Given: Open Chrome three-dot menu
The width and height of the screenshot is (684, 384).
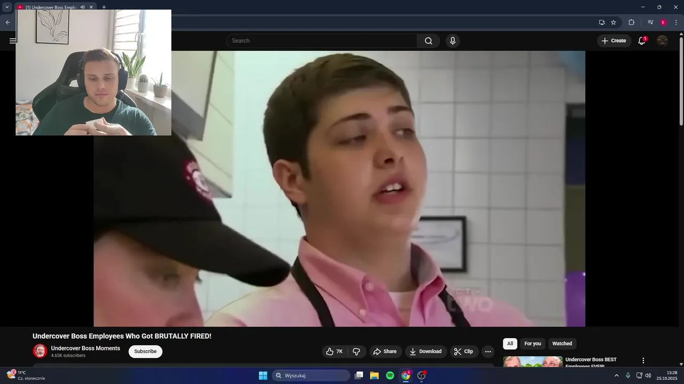Looking at the screenshot, I should [676, 22].
